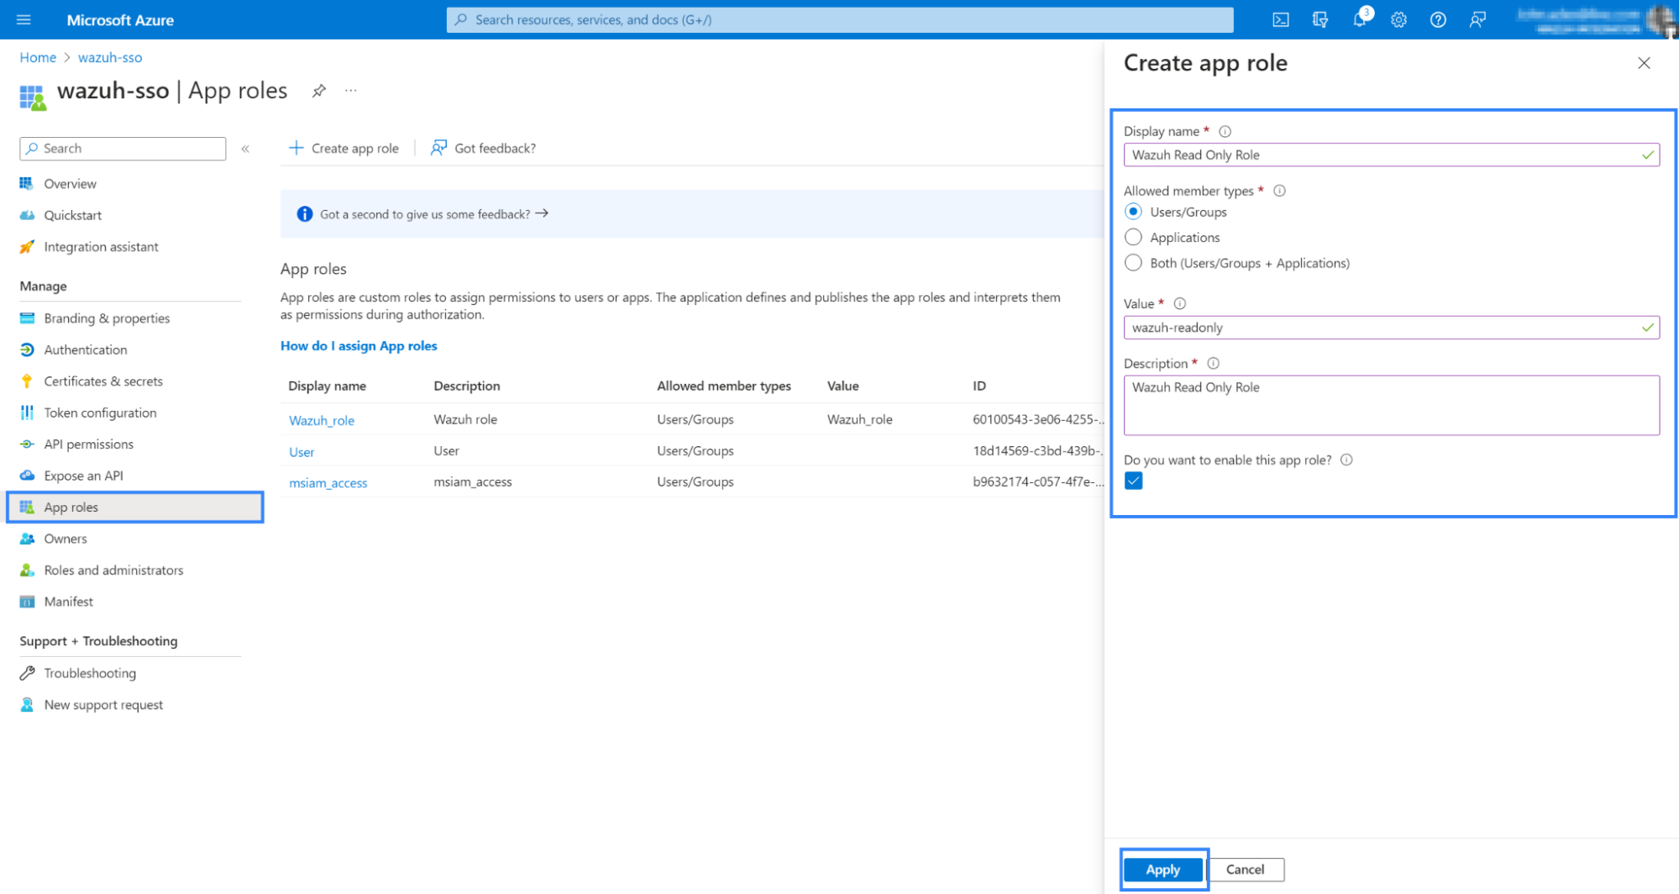
Task: Click the wazuh-sso application icon
Action: point(32,97)
